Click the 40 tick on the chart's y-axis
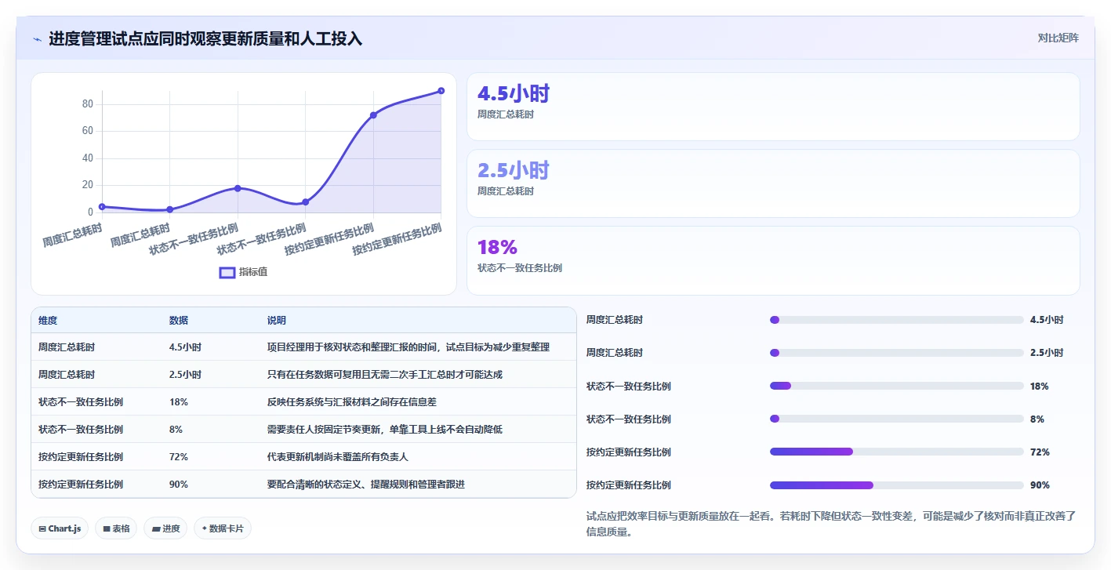 [88, 158]
